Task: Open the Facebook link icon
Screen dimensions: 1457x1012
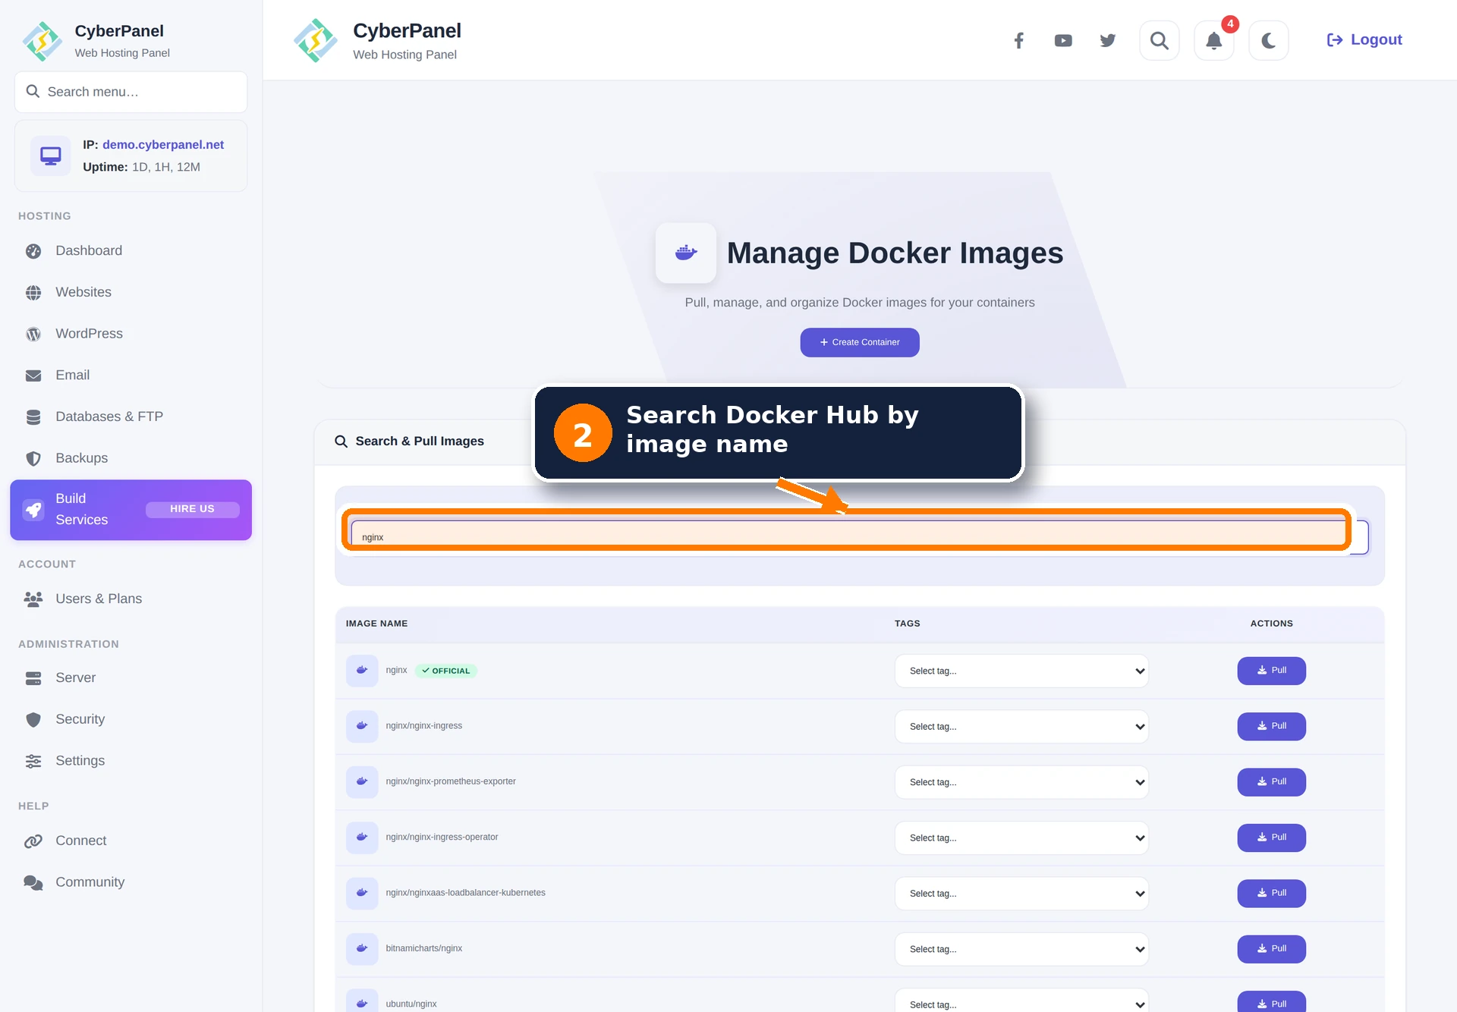Action: point(1018,40)
